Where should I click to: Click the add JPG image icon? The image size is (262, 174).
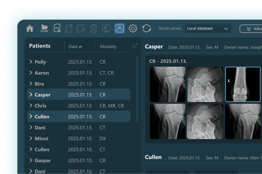point(57,28)
